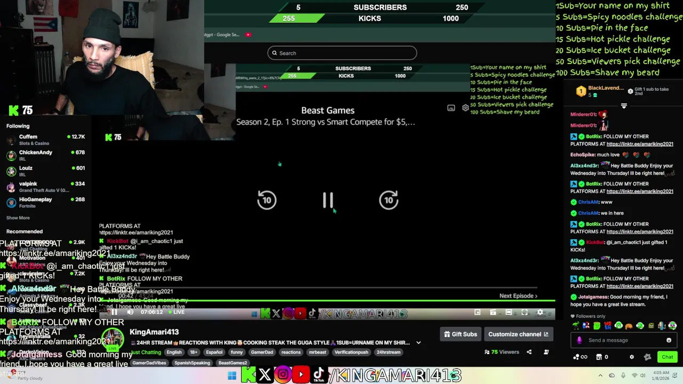The width and height of the screenshot is (683, 384).
Task: Click the badge icon beside chat settings
Action: click(x=647, y=357)
